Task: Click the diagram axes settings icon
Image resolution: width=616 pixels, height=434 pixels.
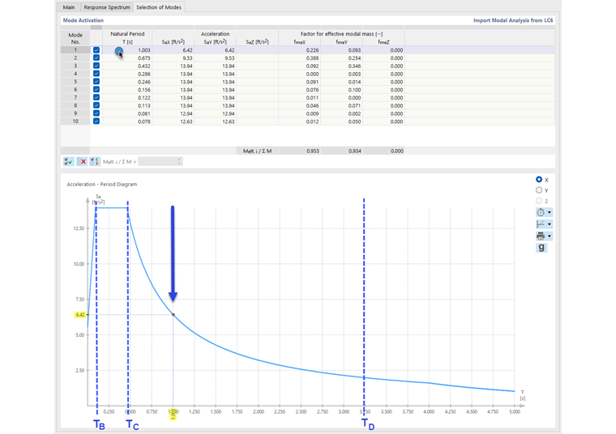Action: pos(540,224)
